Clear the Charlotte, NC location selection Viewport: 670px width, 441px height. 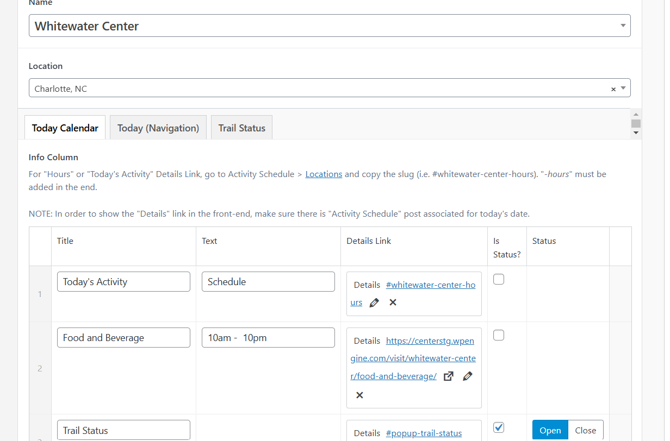click(613, 88)
